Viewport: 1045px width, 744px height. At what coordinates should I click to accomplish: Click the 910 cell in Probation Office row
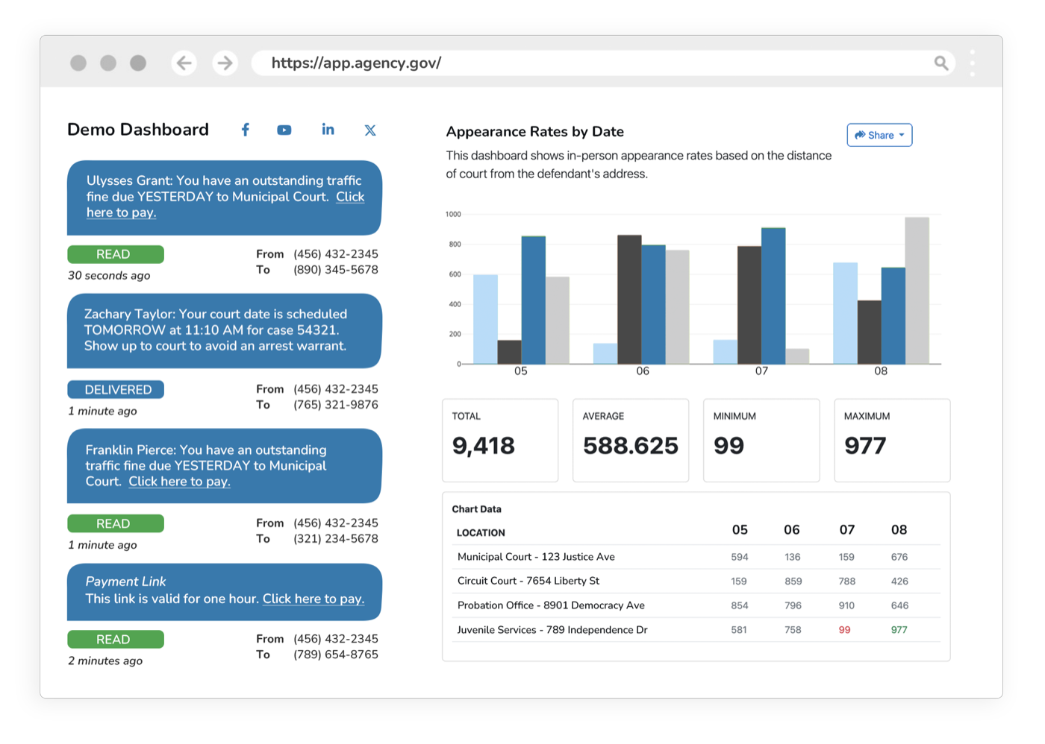[x=846, y=605]
